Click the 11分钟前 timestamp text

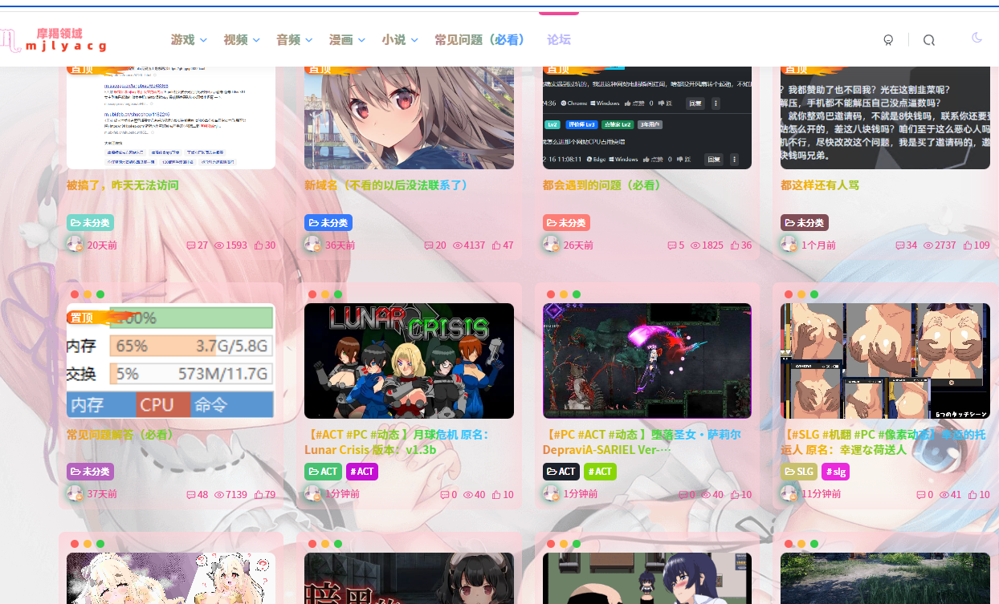coord(821,494)
